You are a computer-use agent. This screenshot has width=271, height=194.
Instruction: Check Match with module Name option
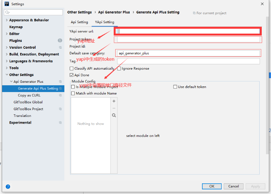(73, 93)
